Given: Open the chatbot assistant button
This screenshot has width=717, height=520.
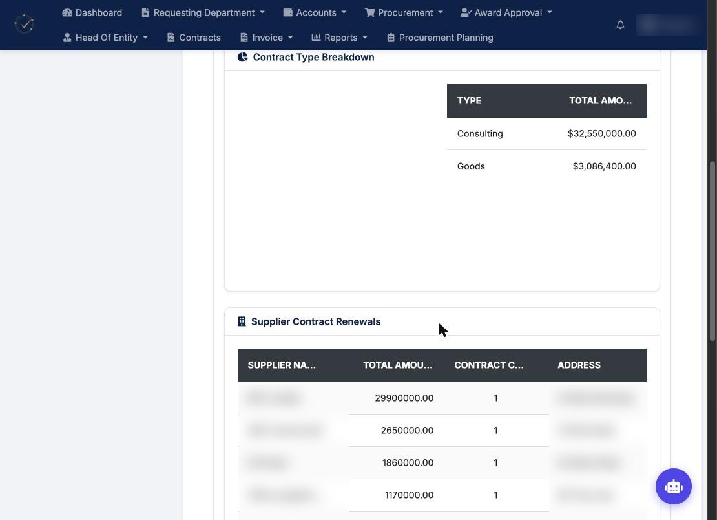Looking at the screenshot, I should (674, 486).
